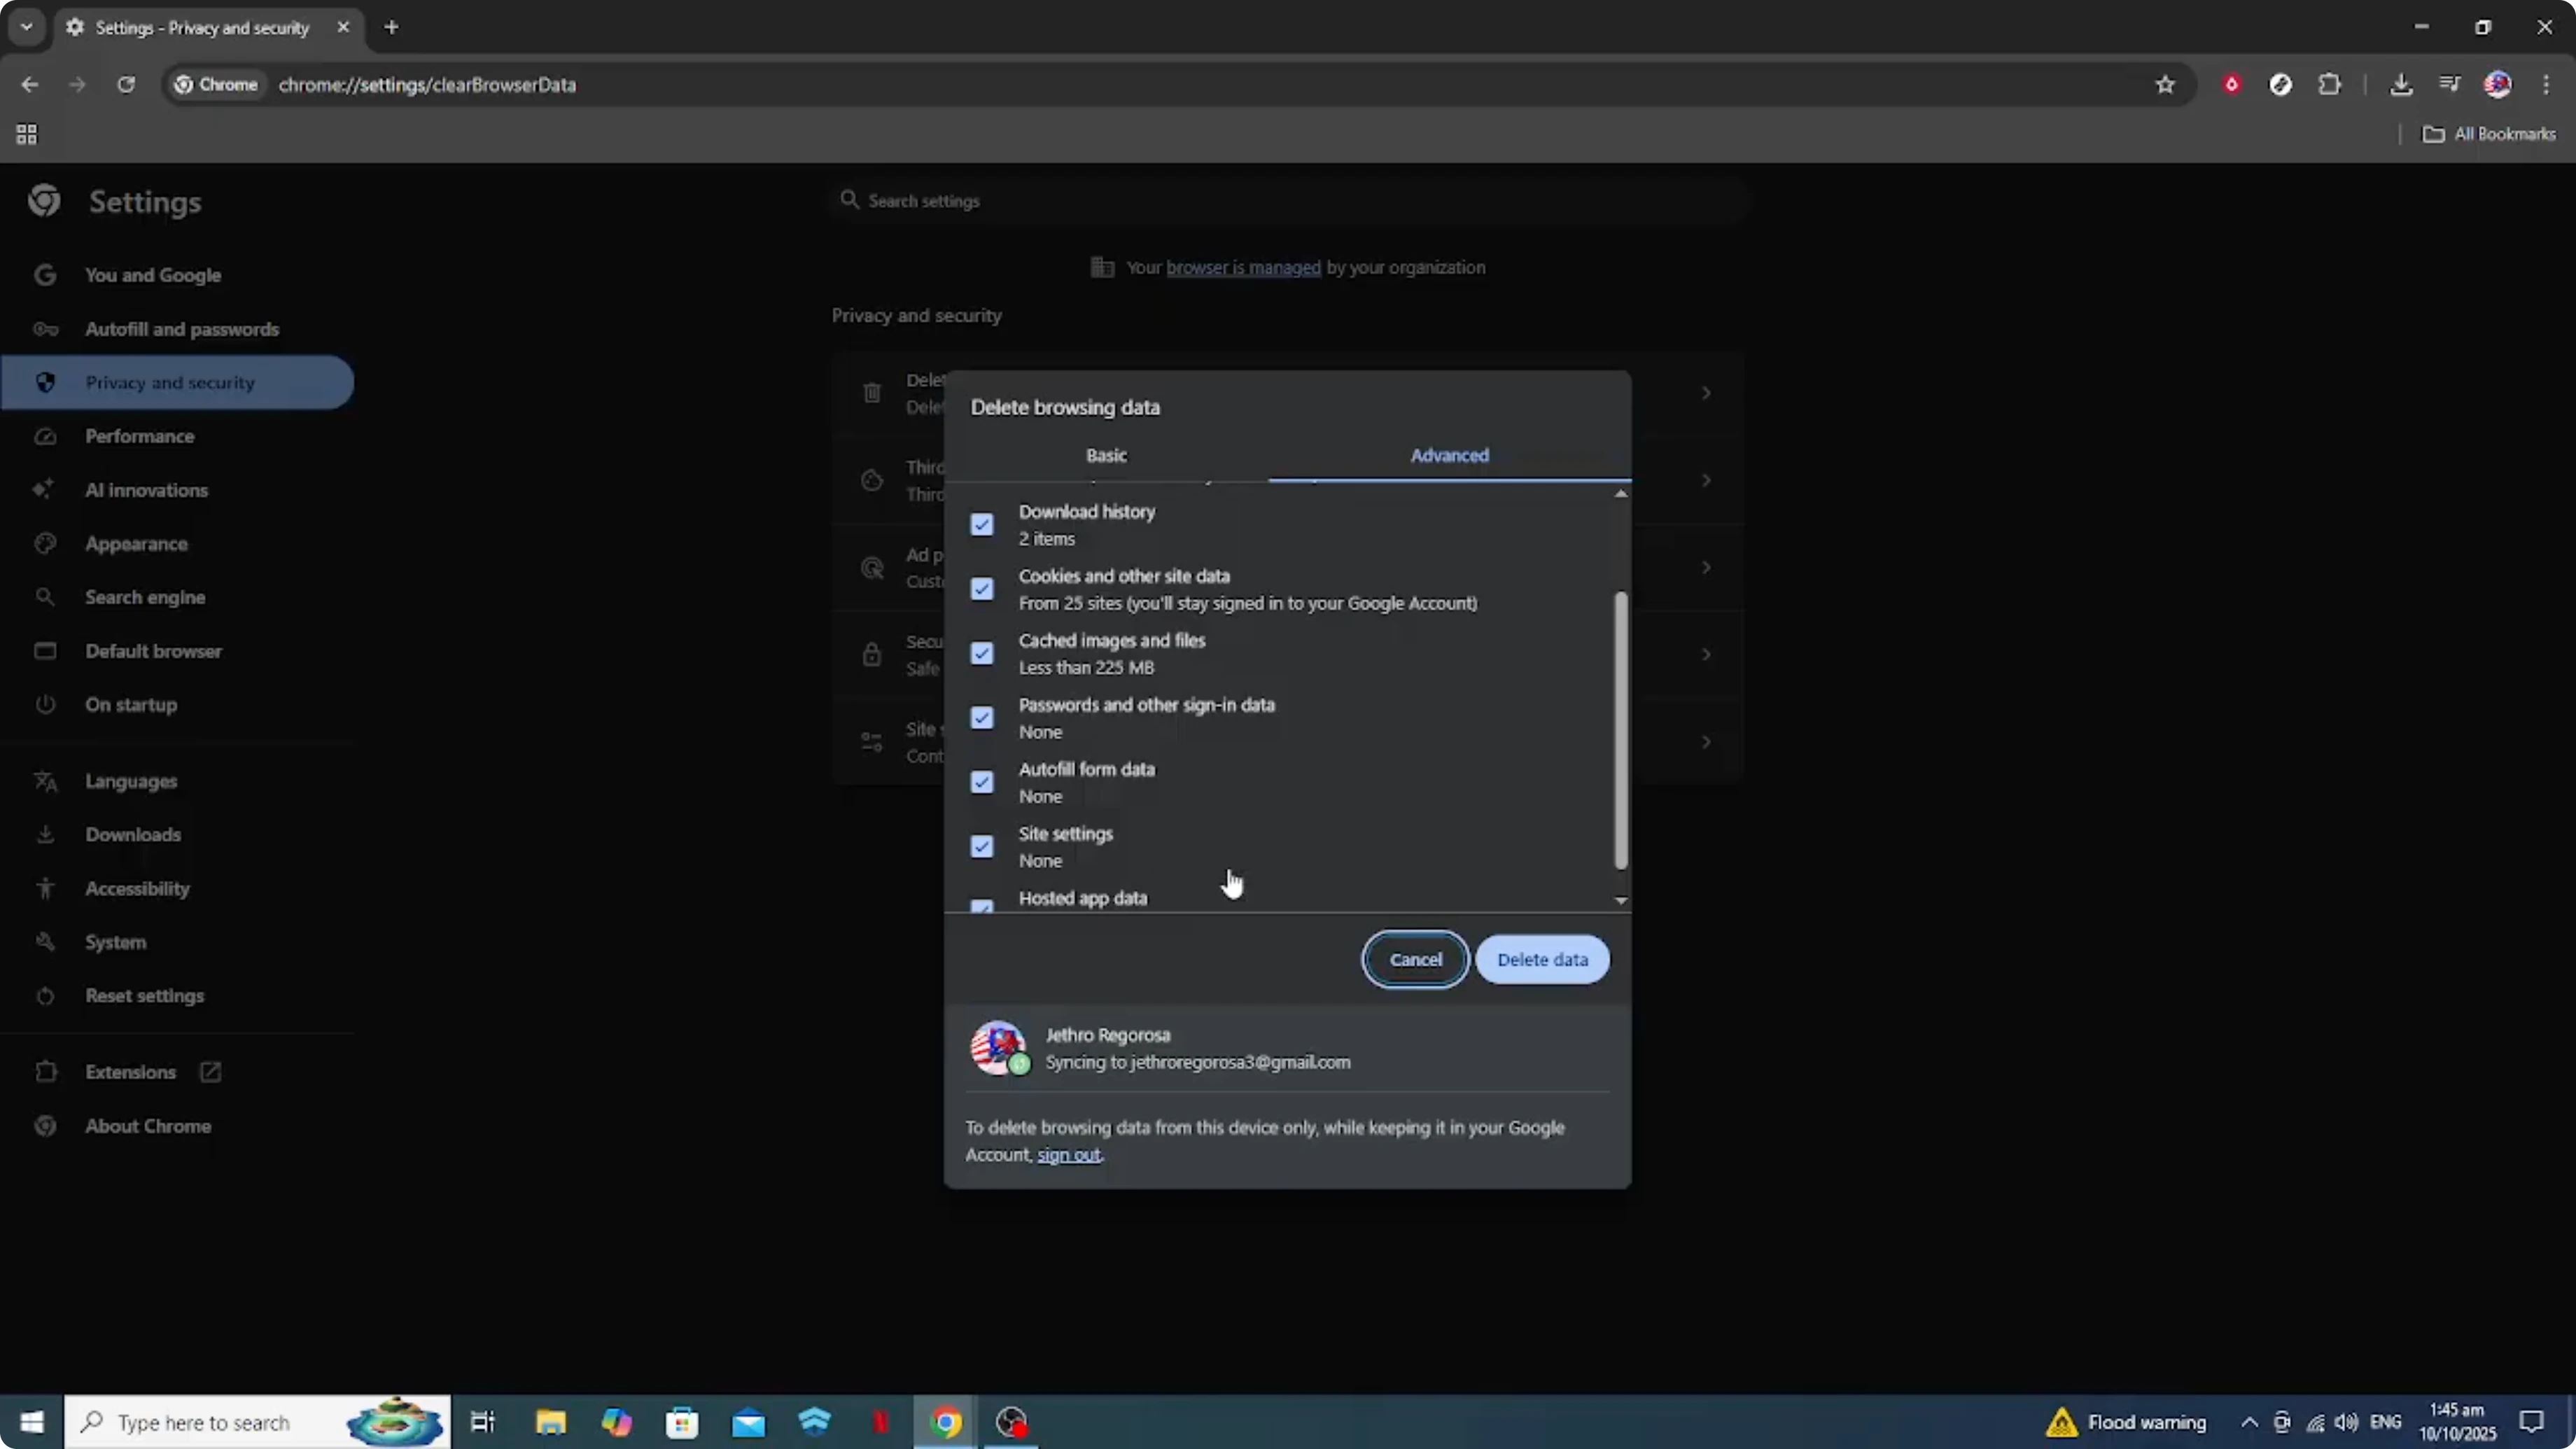Open the Extensions puzzle icon in toolbar
This screenshot has width=2576, height=1449.
pos(2330,84)
